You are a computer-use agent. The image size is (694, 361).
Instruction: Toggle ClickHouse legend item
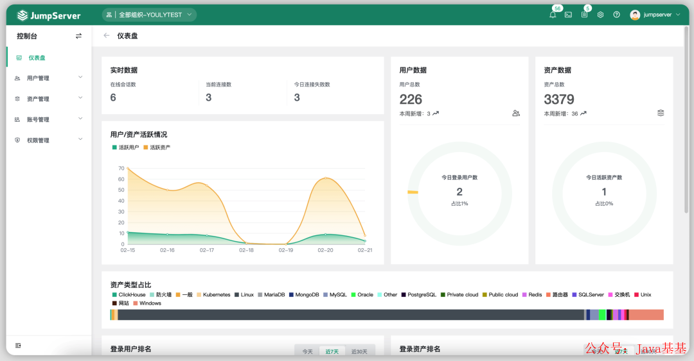click(x=129, y=295)
